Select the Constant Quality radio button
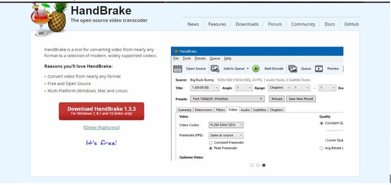391x185 pixels. pos(321,124)
